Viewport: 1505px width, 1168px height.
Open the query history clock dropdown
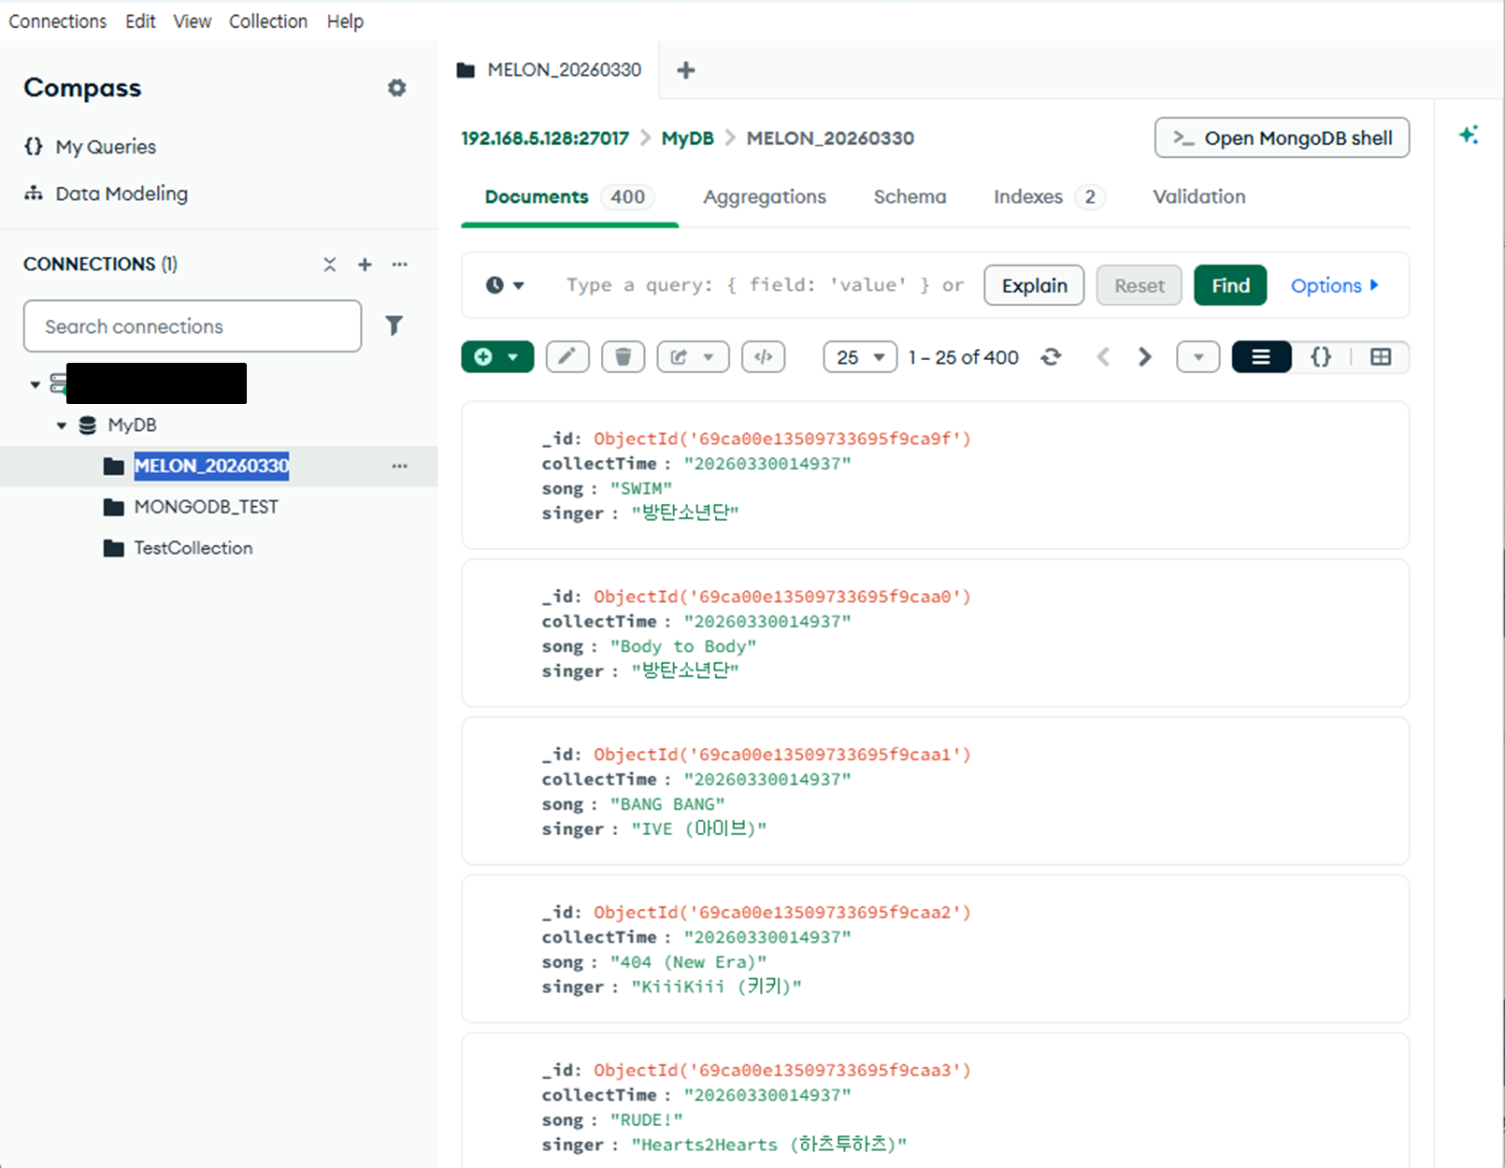505,285
